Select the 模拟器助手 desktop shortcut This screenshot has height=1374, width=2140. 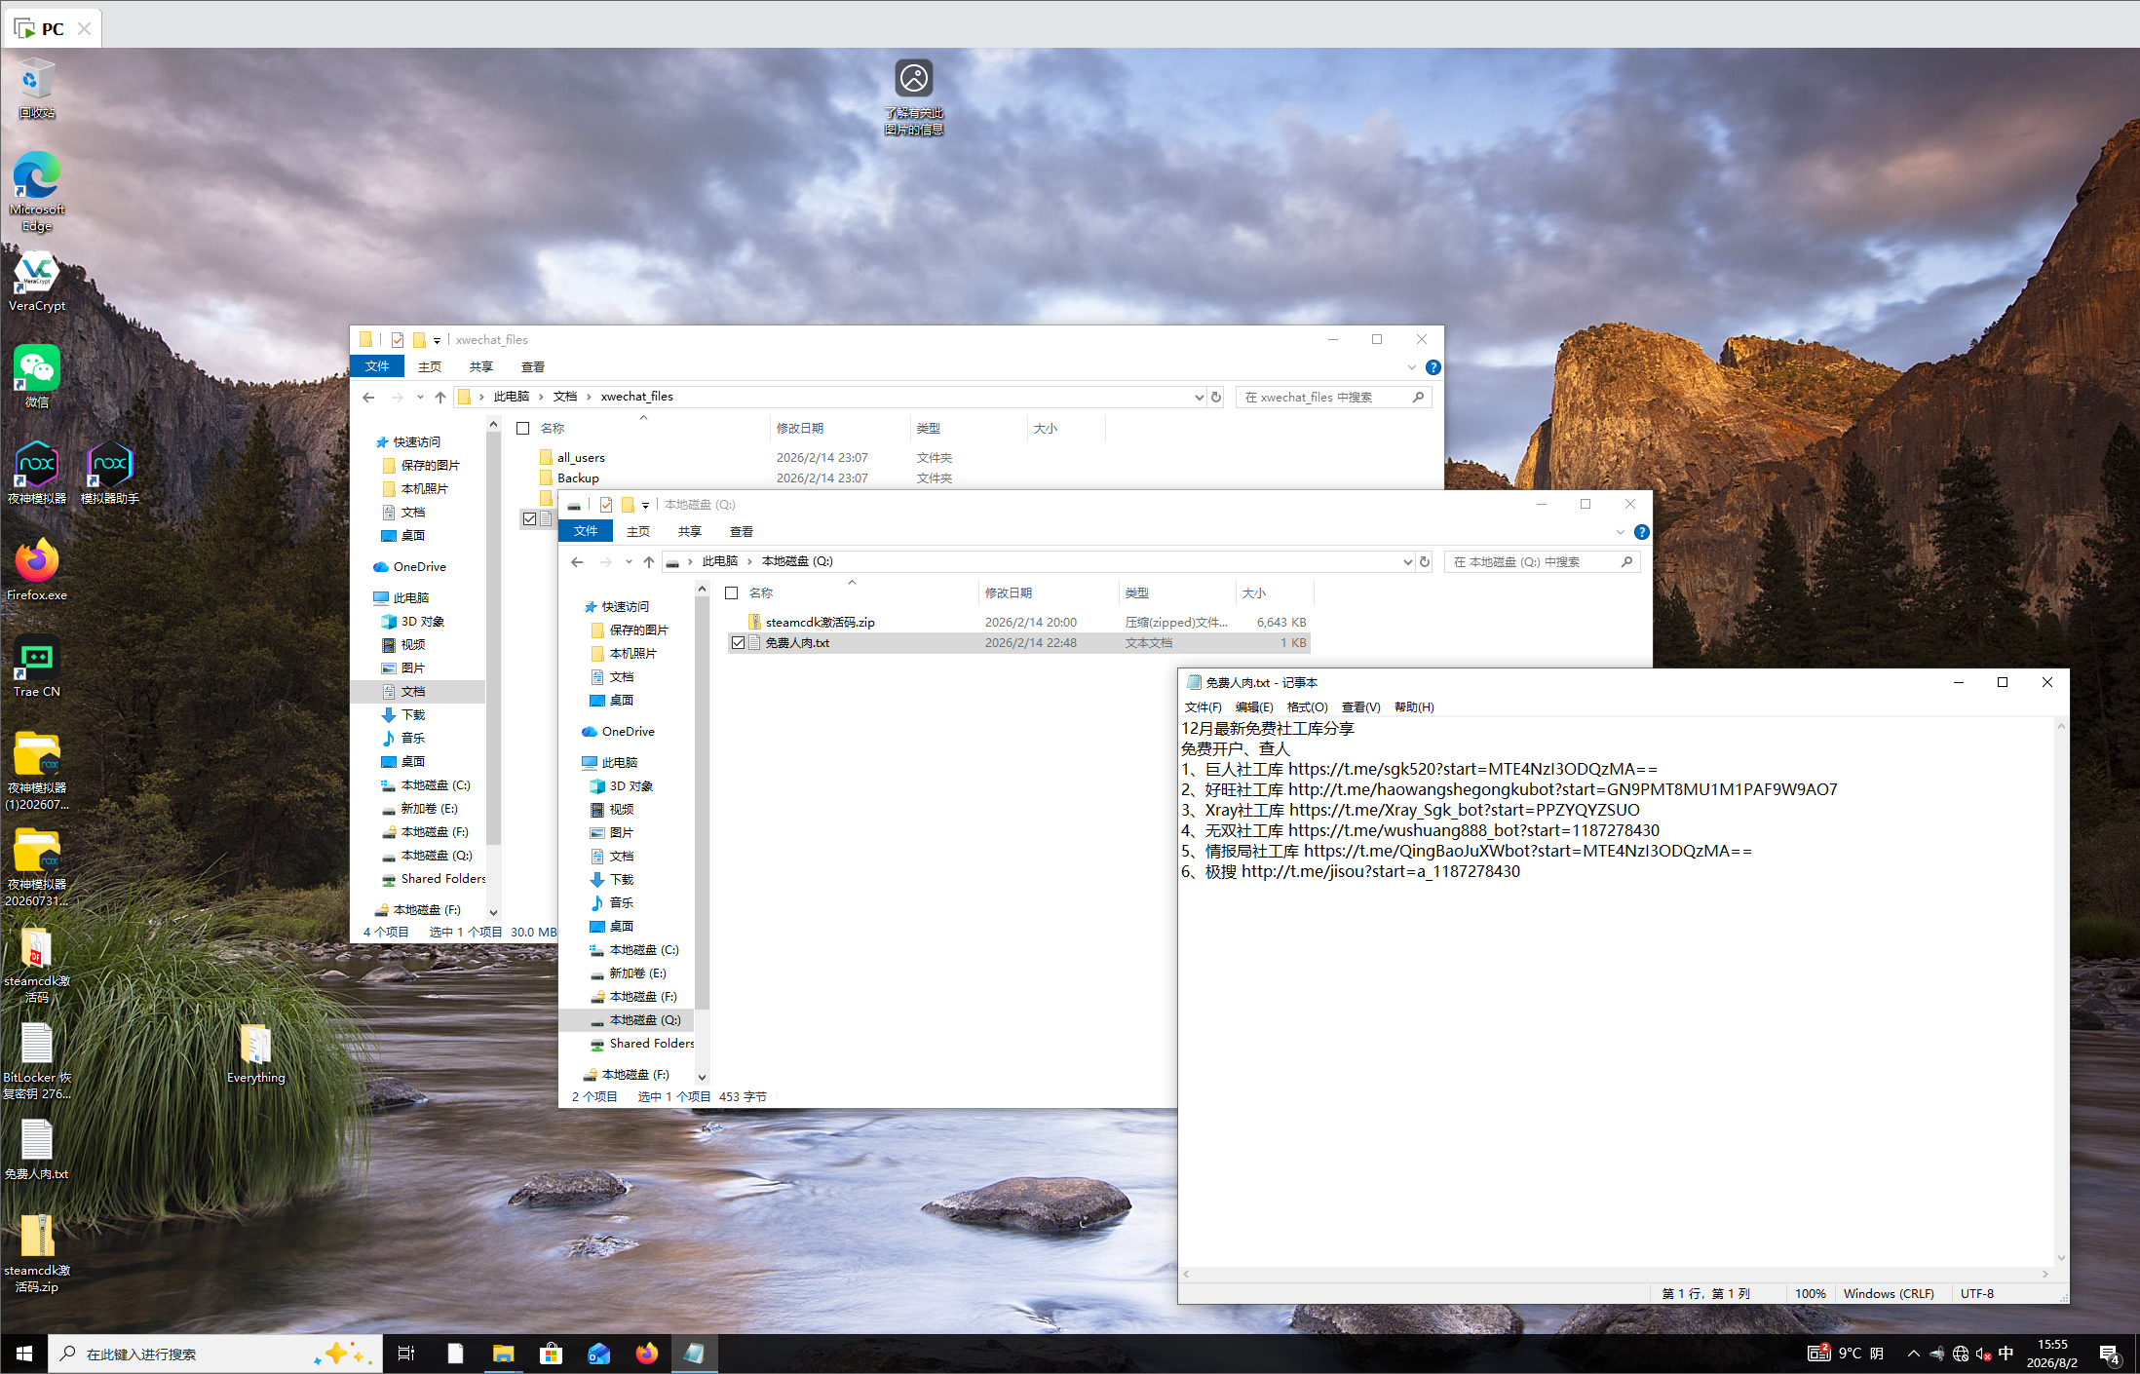(110, 473)
